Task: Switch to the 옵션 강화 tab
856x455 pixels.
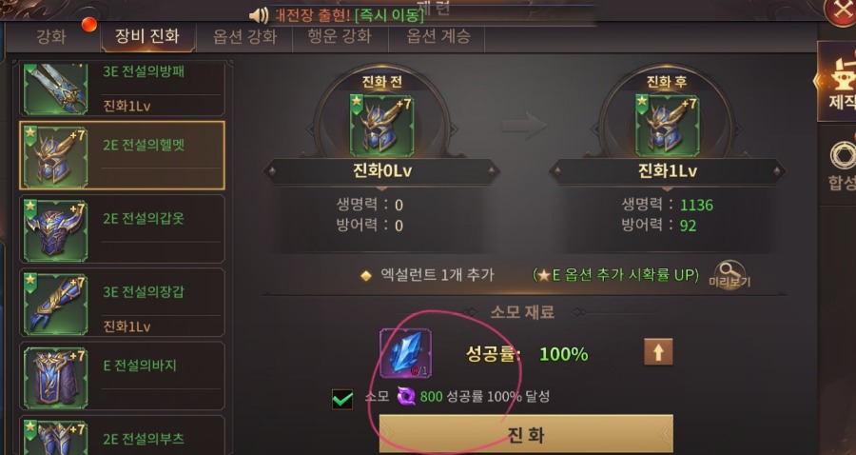Action: click(x=244, y=36)
